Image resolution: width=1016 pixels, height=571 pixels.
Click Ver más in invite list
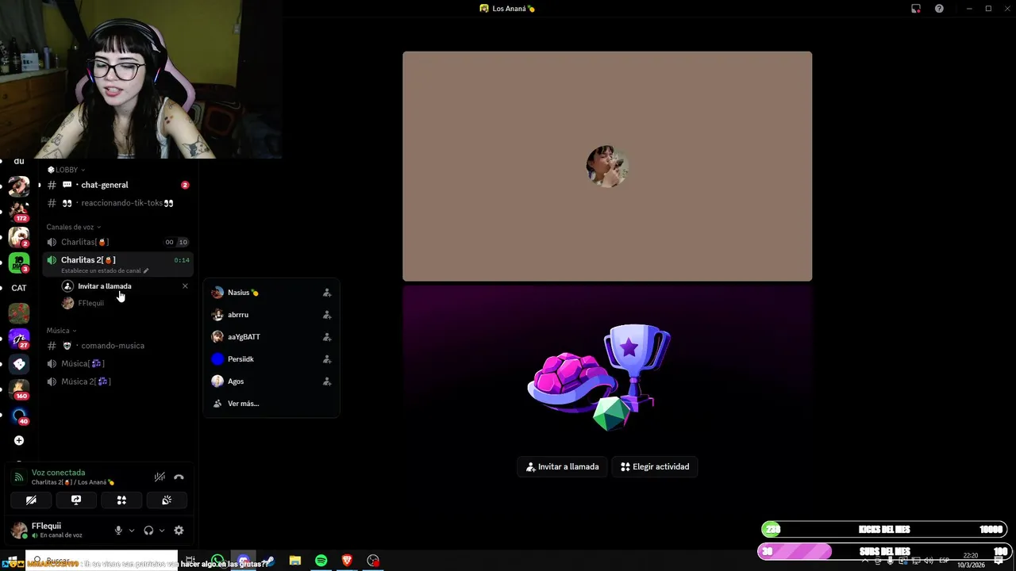[x=271, y=404]
